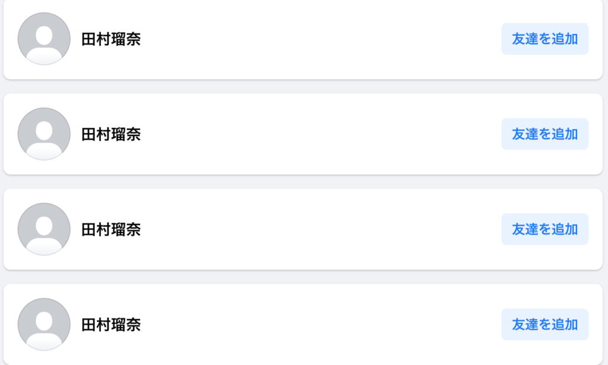608x365 pixels.
Task: Add the first 田村瑠奈 via 友達を追加
Action: [545, 39]
